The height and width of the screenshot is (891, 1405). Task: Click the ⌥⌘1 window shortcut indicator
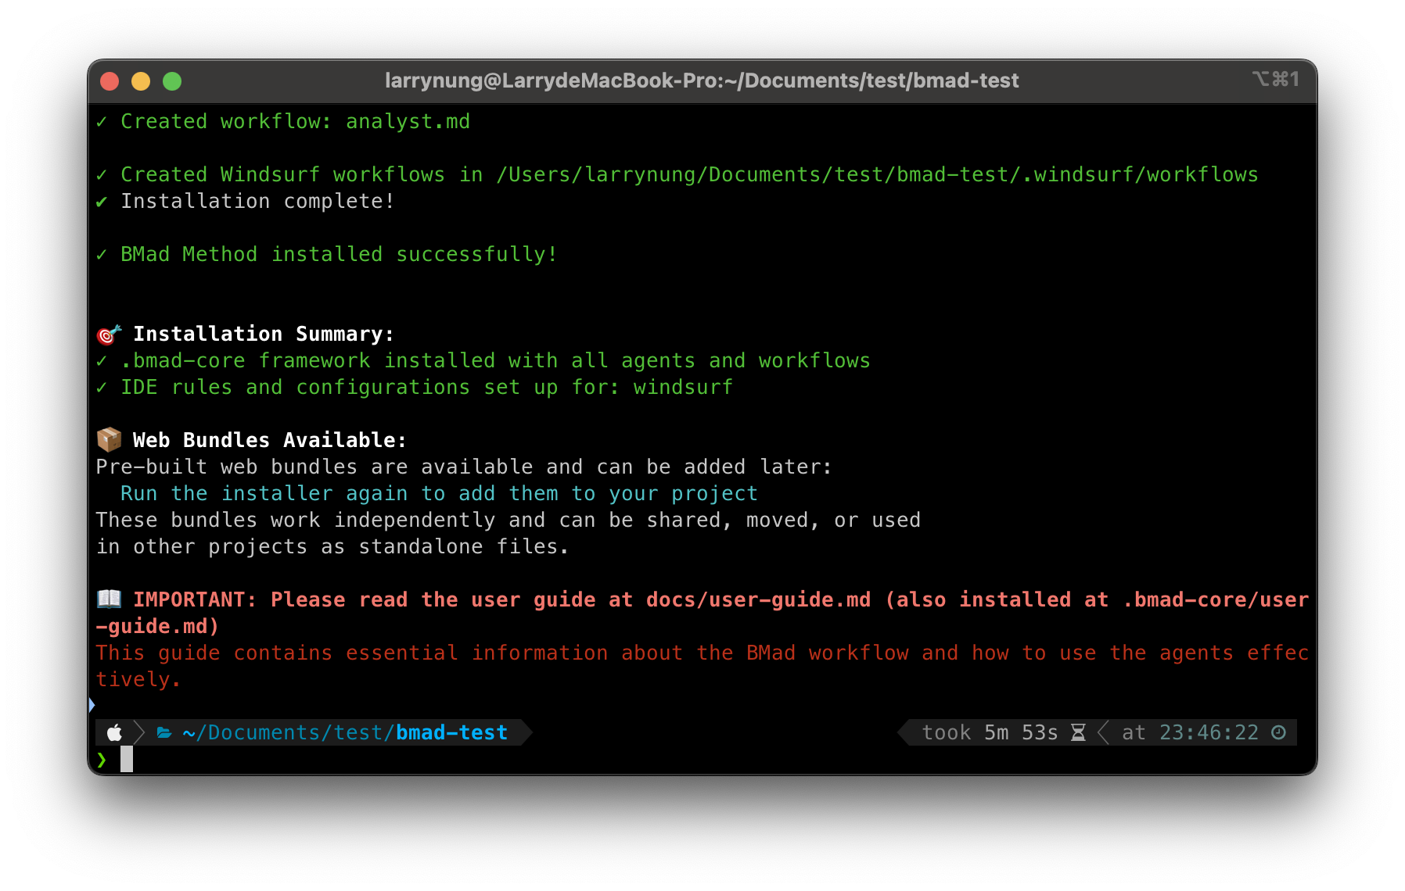pyautogui.click(x=1276, y=79)
